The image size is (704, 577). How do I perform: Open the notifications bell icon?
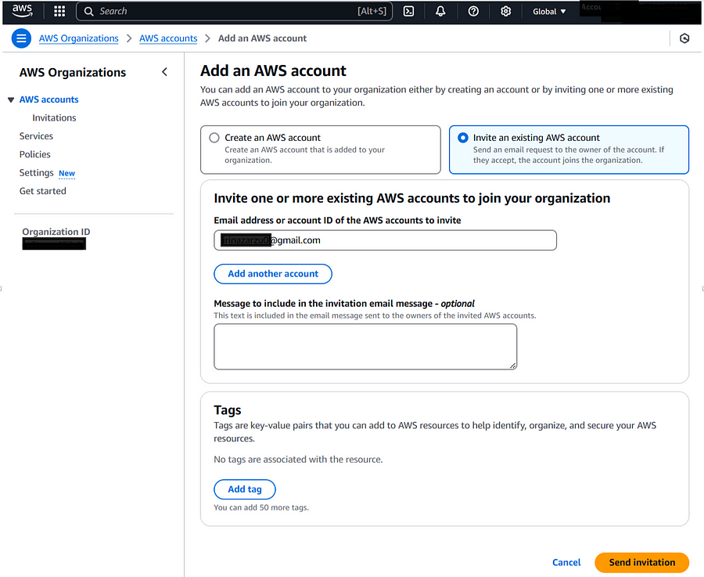[440, 11]
